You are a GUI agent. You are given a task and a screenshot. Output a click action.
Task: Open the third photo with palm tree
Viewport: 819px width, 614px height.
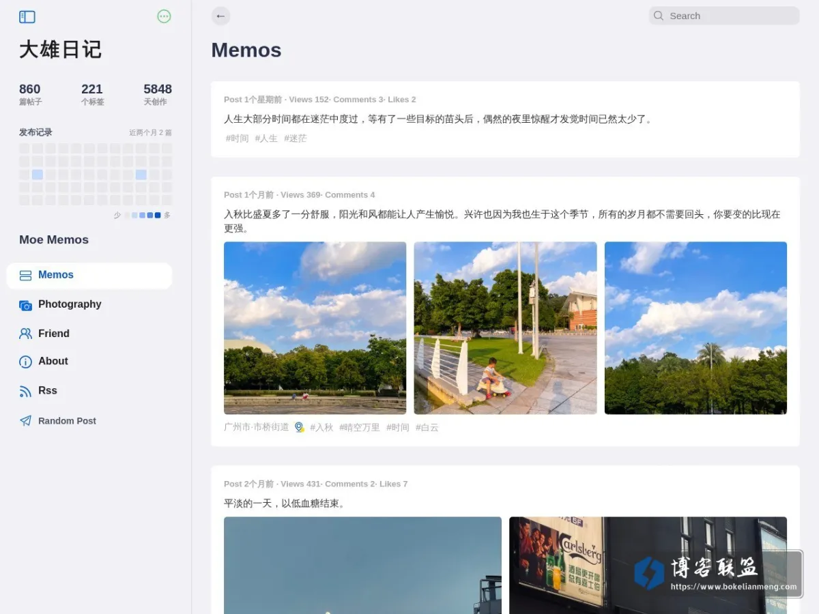tap(695, 328)
